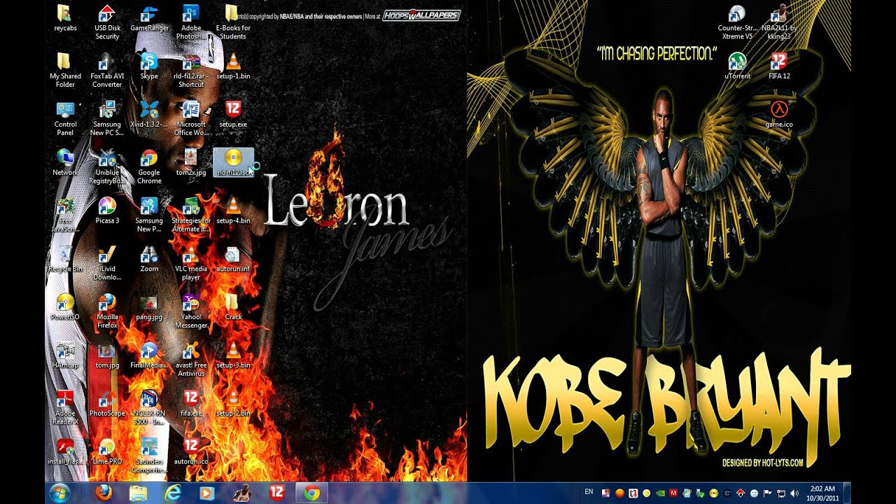Viewport: 896px width, 504px height.
Task: Select the pang.jpg image file
Action: click(x=149, y=307)
